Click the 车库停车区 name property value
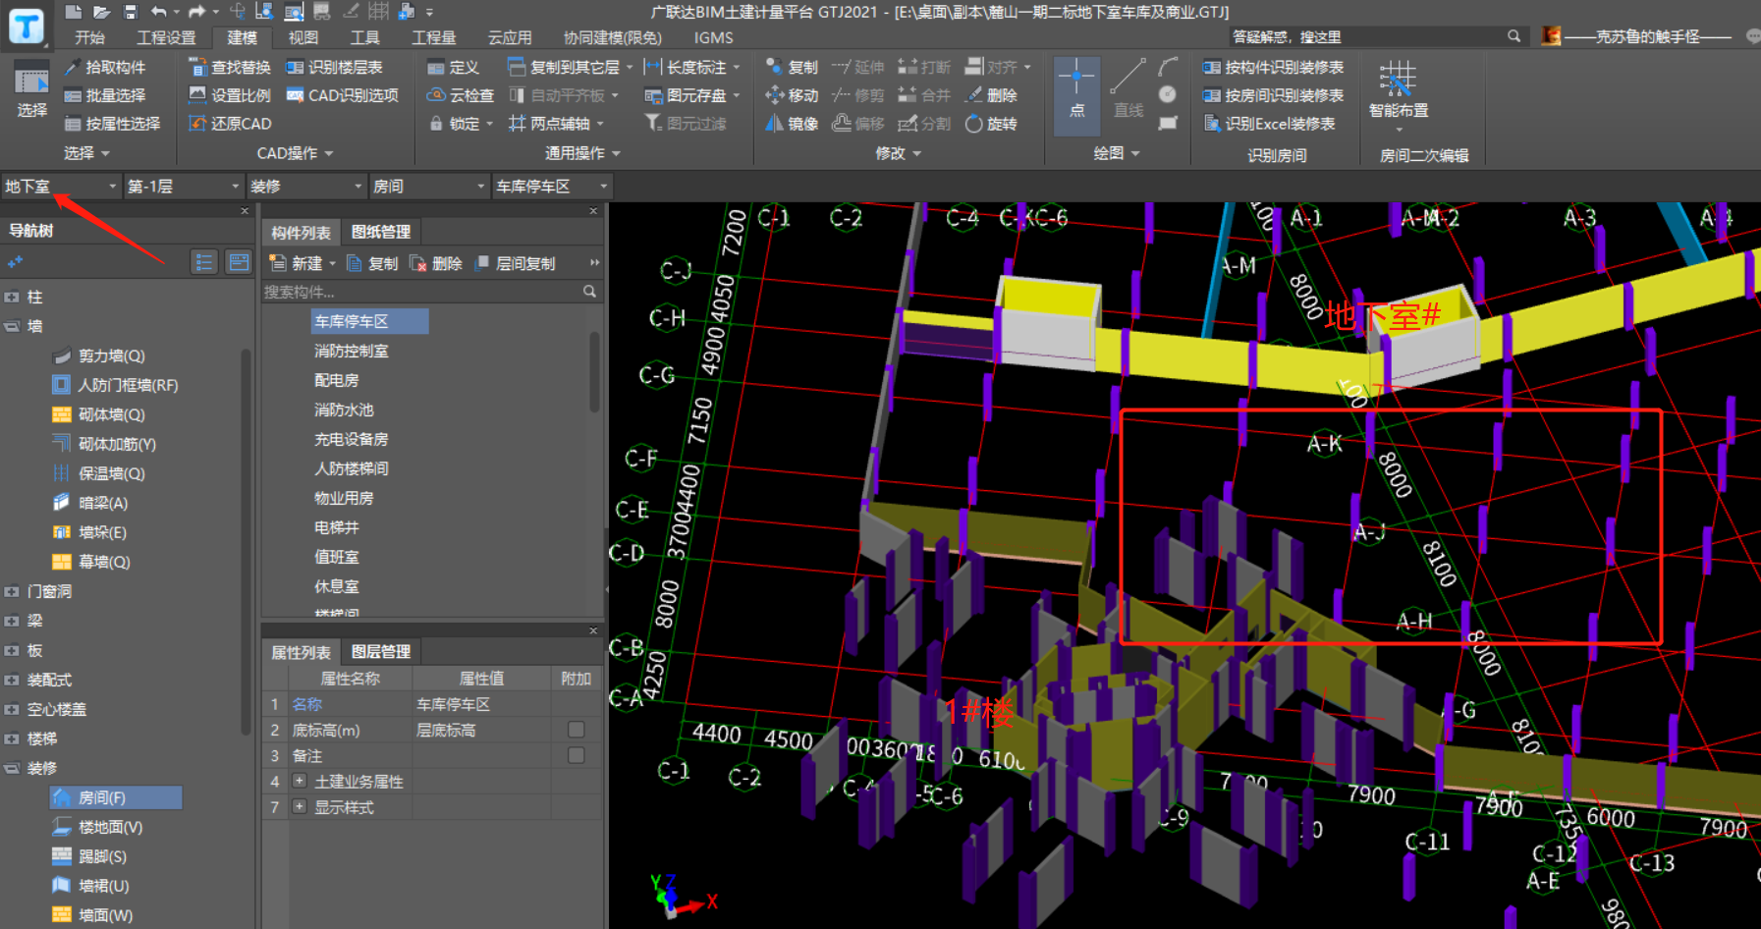The width and height of the screenshot is (1761, 929). tap(481, 704)
